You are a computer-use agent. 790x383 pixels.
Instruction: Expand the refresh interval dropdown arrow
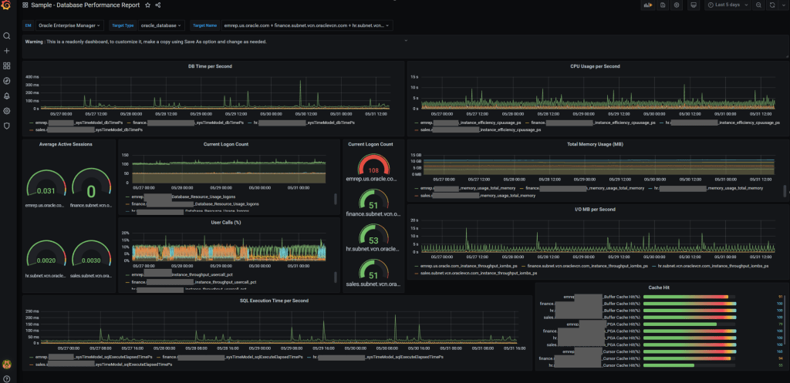782,5
